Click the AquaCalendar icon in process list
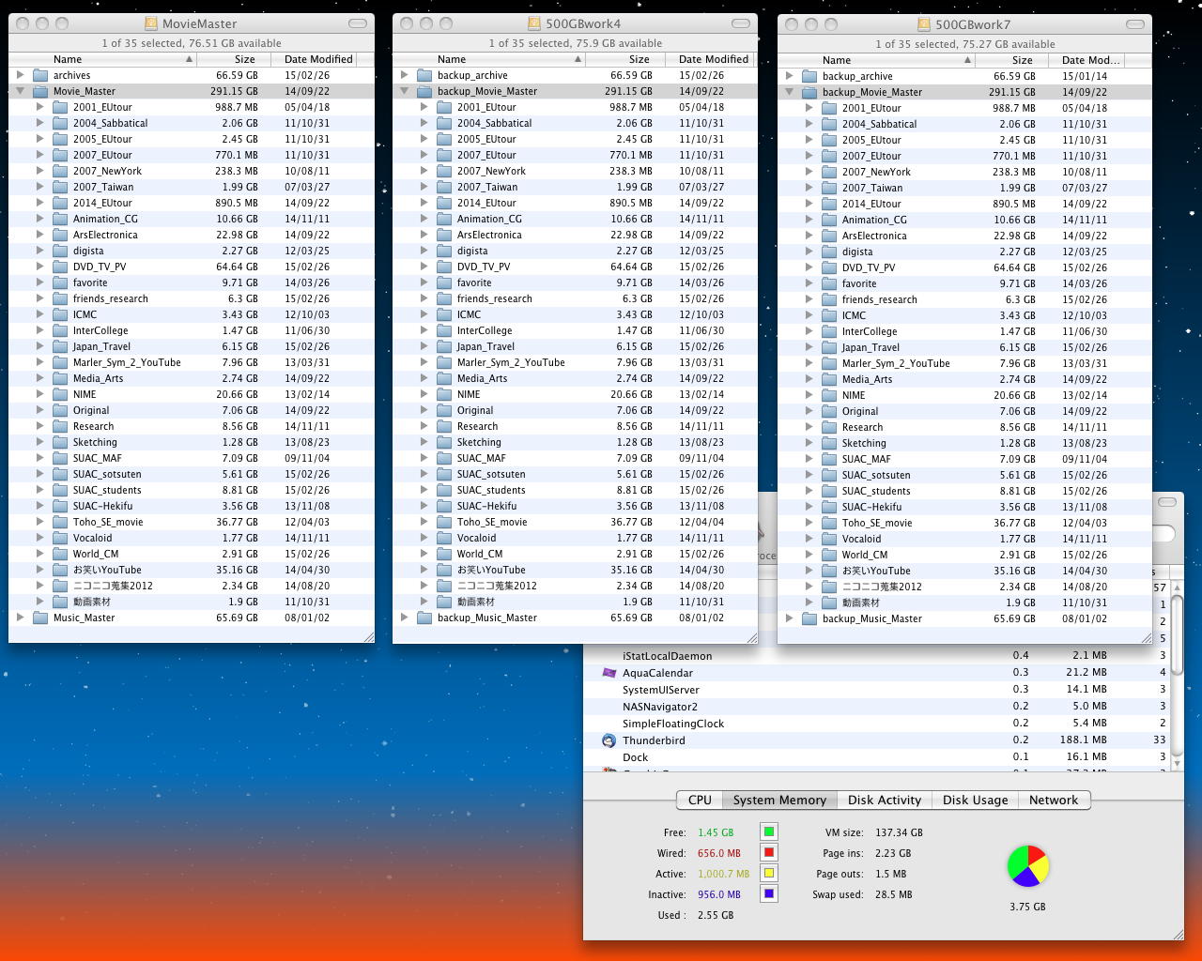Viewport: 1202px width, 961px height. (x=609, y=673)
